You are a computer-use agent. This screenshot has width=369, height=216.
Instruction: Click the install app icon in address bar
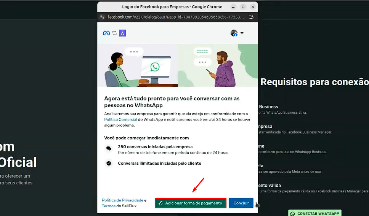coord(251,17)
